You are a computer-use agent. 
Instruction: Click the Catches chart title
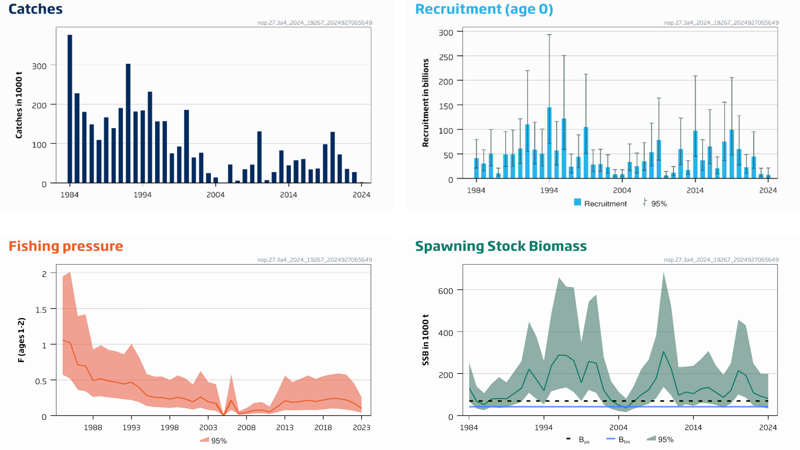tap(35, 9)
